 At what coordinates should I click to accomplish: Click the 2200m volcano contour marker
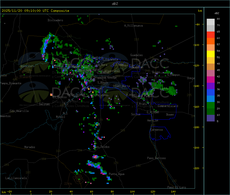click(x=68, y=184)
